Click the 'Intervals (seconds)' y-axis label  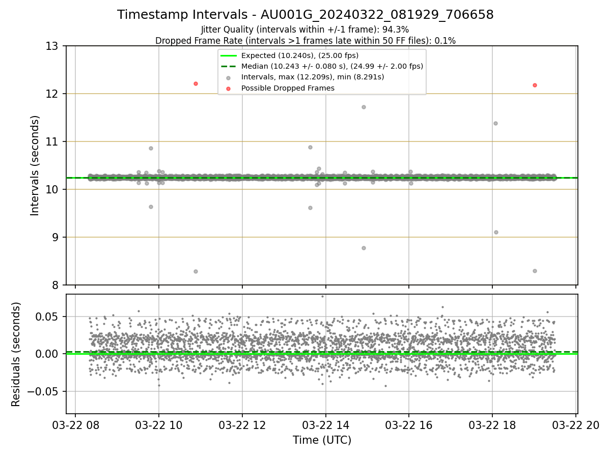coord(35,165)
